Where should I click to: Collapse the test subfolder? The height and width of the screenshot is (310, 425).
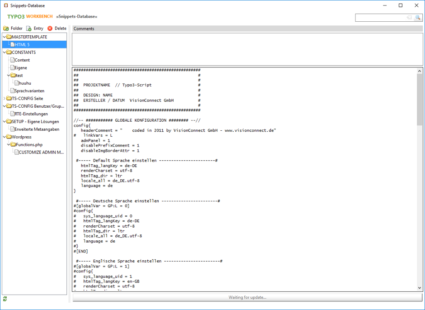coord(9,75)
